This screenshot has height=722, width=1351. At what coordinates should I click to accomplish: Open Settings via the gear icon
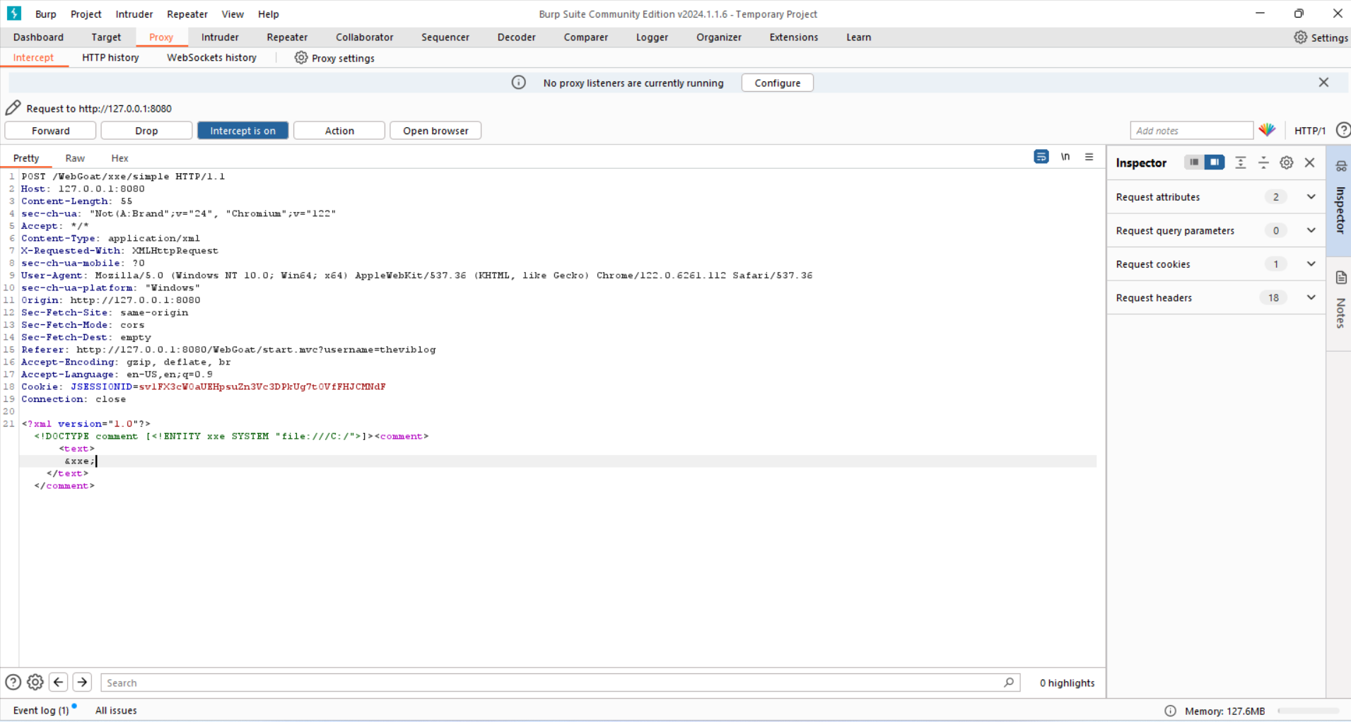click(1300, 37)
